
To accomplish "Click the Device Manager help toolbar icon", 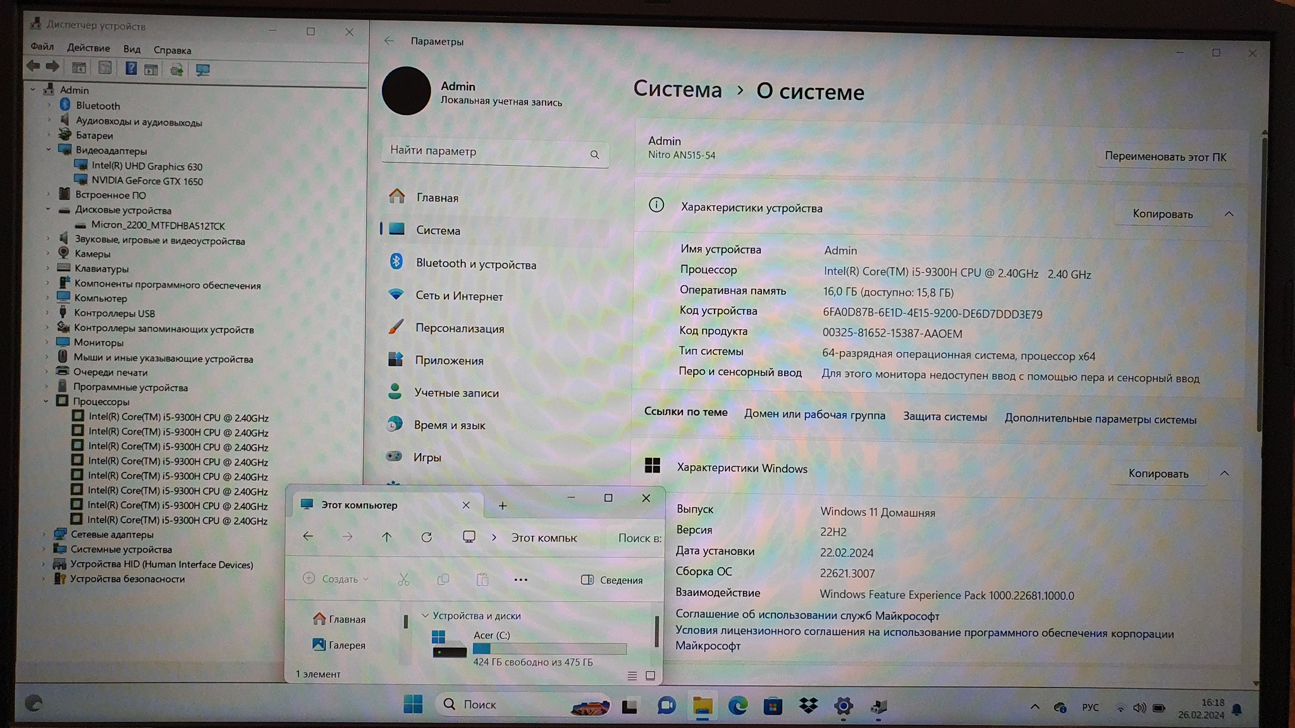I will [130, 68].
